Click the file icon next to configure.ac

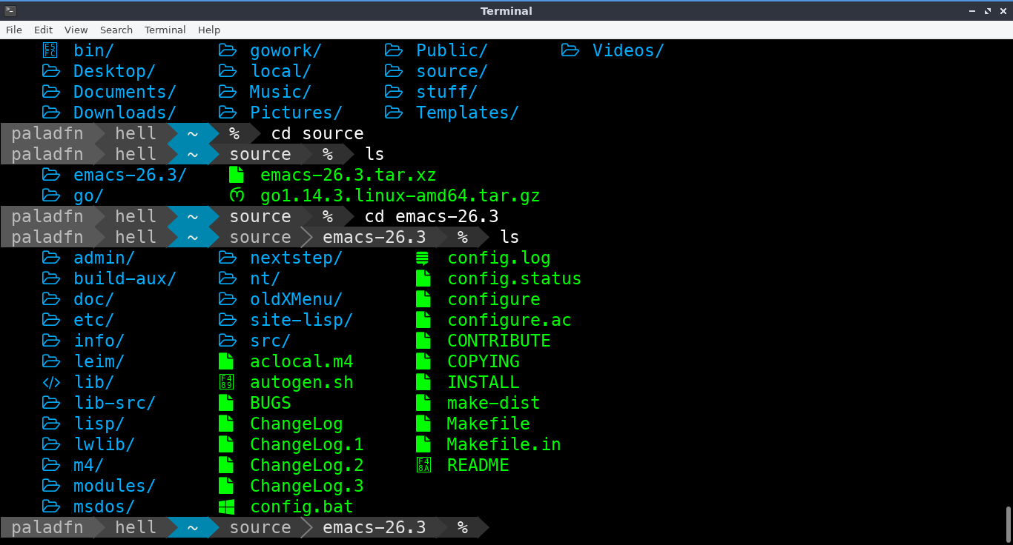pos(423,320)
